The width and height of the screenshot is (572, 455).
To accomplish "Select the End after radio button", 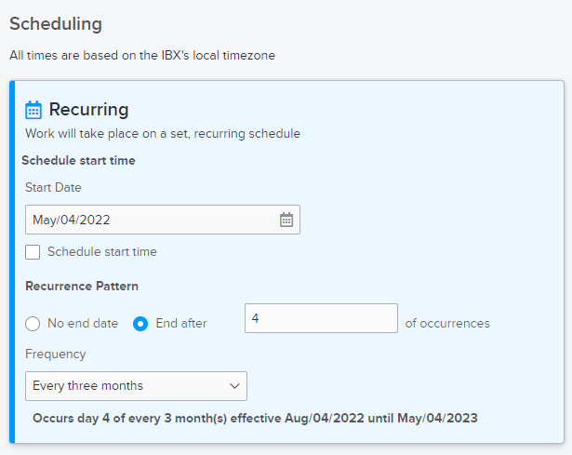I will [x=140, y=324].
